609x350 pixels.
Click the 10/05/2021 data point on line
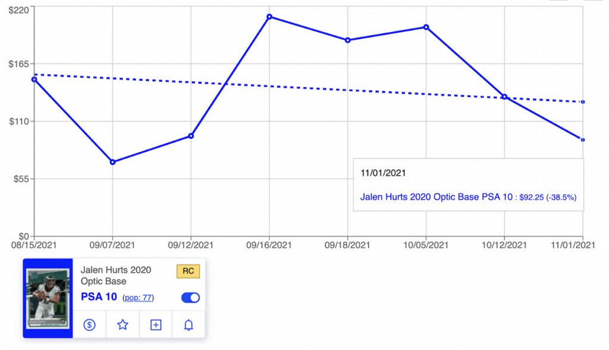click(426, 27)
